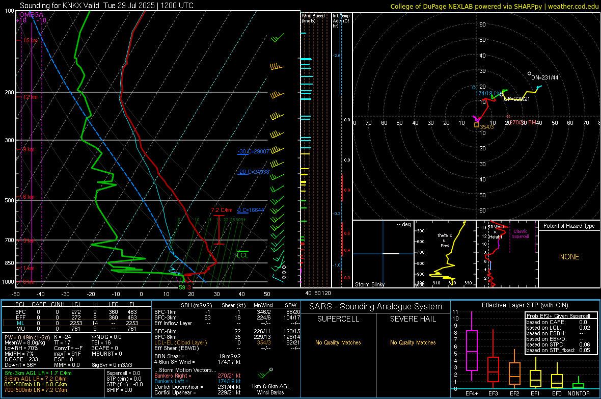Click the red '9 km' height marker
The height and width of the screenshot is (399, 601).
coord(29,149)
